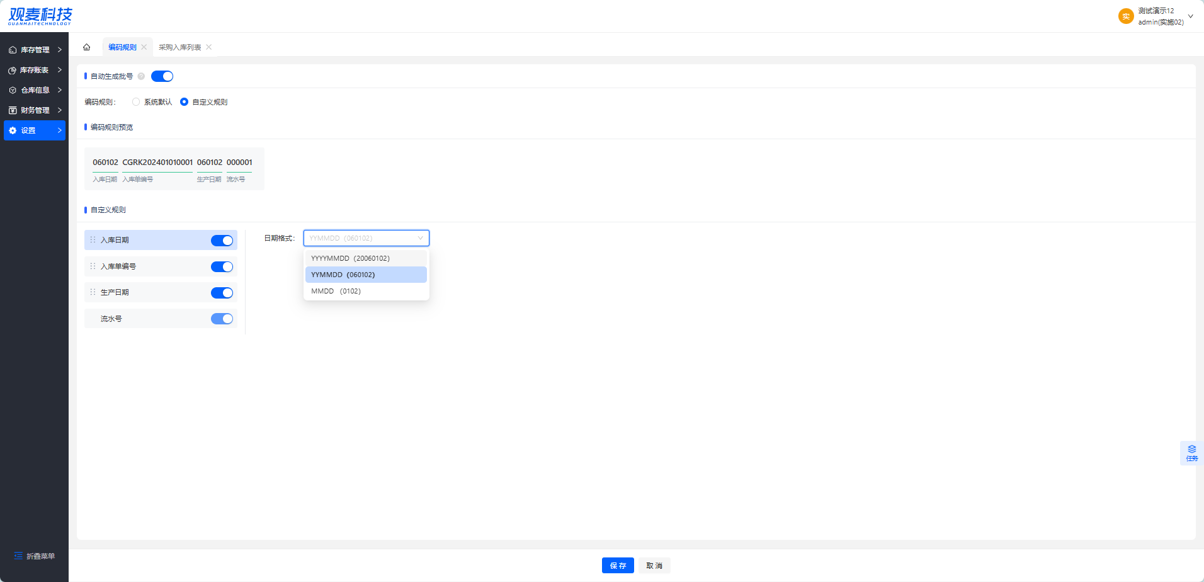Click preview serial 000001
1204x582 pixels.
pyautogui.click(x=239, y=163)
